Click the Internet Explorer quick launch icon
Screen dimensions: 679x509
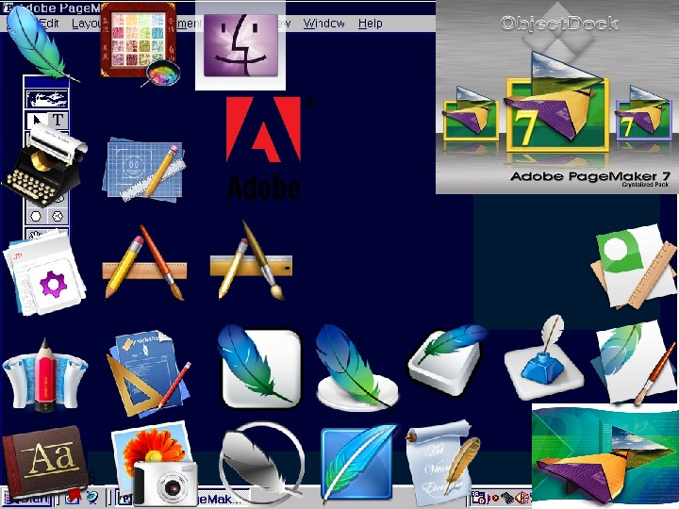pos(92,499)
